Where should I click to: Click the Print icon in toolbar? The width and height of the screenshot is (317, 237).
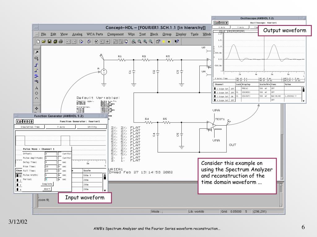(61, 42)
